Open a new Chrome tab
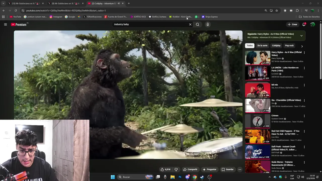 tap(129, 4)
